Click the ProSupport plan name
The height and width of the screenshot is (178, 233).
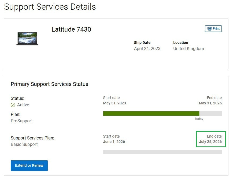point(22,121)
